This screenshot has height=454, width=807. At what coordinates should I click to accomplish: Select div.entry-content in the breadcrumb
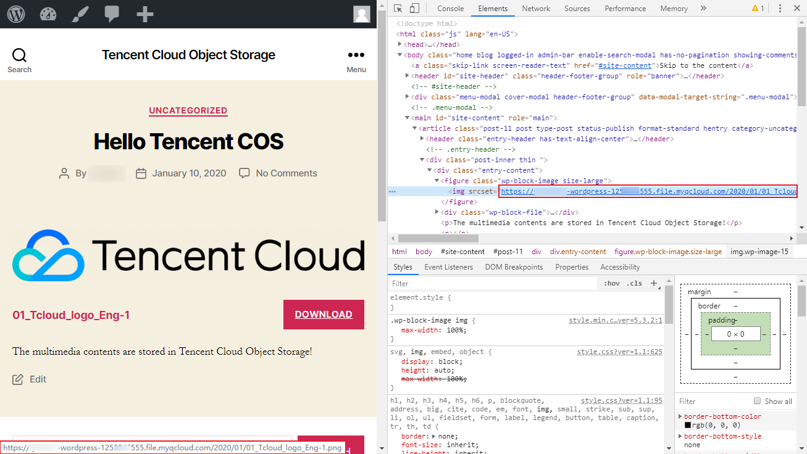(x=578, y=252)
